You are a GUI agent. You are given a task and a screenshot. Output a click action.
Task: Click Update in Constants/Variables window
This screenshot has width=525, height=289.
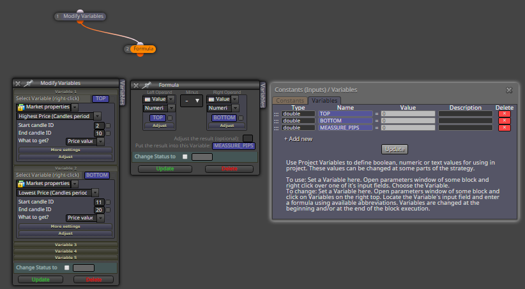click(395, 149)
